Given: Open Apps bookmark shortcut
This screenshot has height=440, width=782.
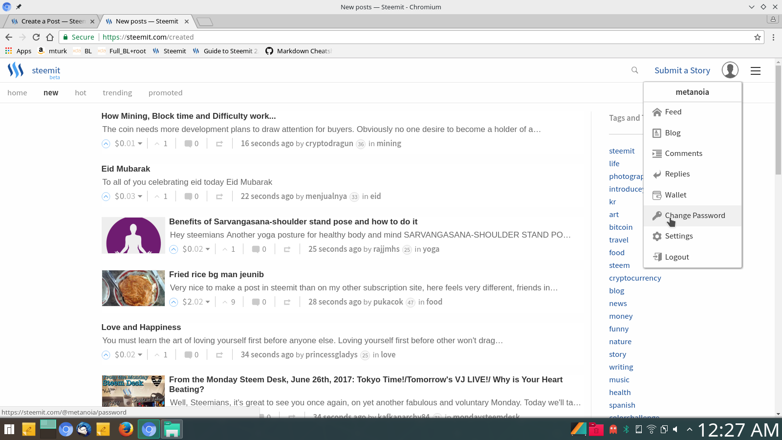Looking at the screenshot, I should [18, 51].
